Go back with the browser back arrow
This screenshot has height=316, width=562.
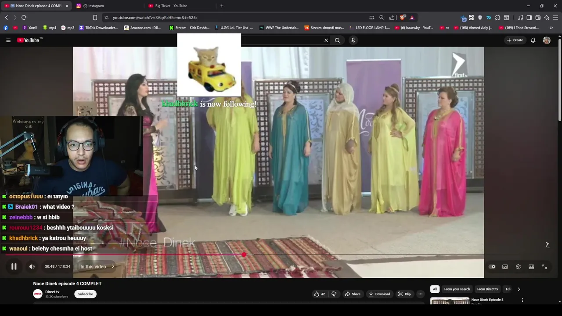6,18
